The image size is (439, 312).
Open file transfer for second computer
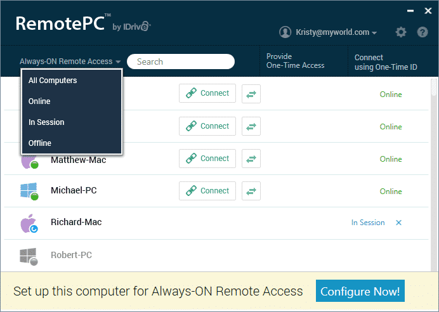[251, 126]
